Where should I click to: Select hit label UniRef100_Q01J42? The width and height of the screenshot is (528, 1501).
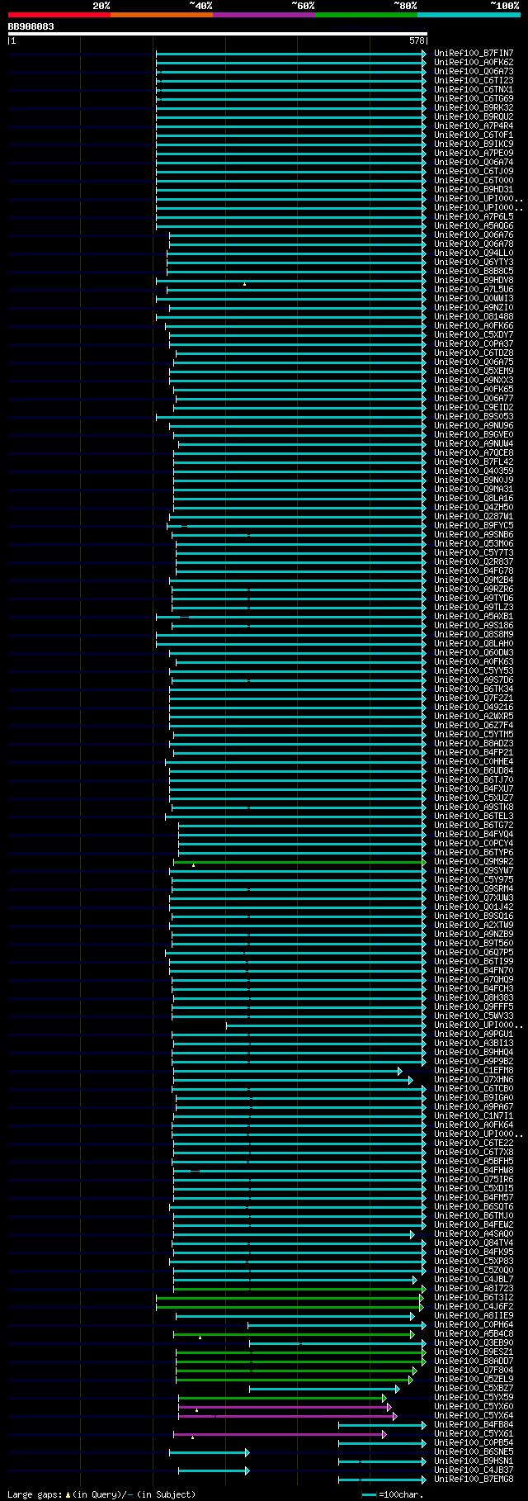pos(474,907)
